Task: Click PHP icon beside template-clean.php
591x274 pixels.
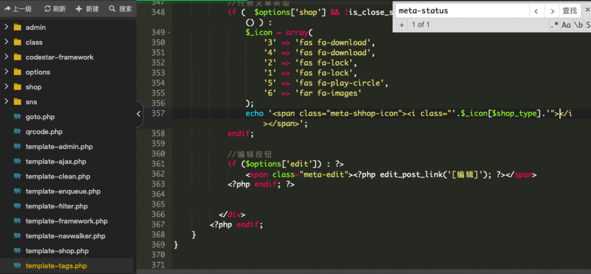Action: (x=17, y=176)
